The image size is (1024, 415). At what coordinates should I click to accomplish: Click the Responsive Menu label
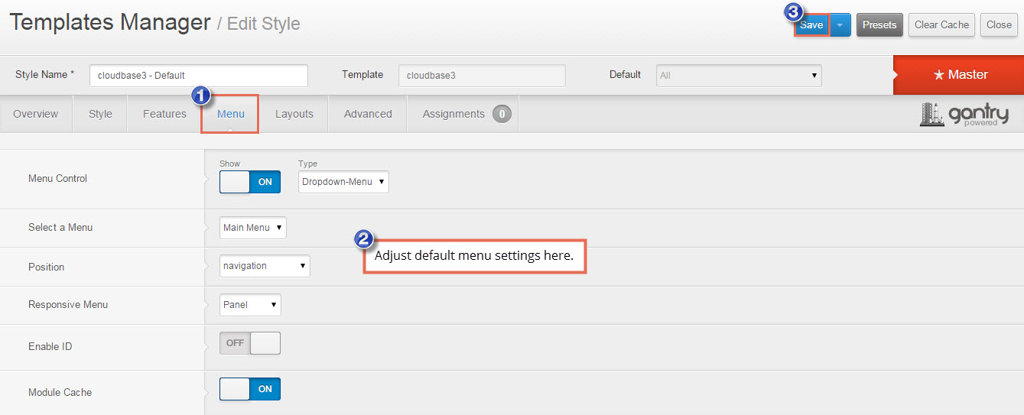(68, 304)
